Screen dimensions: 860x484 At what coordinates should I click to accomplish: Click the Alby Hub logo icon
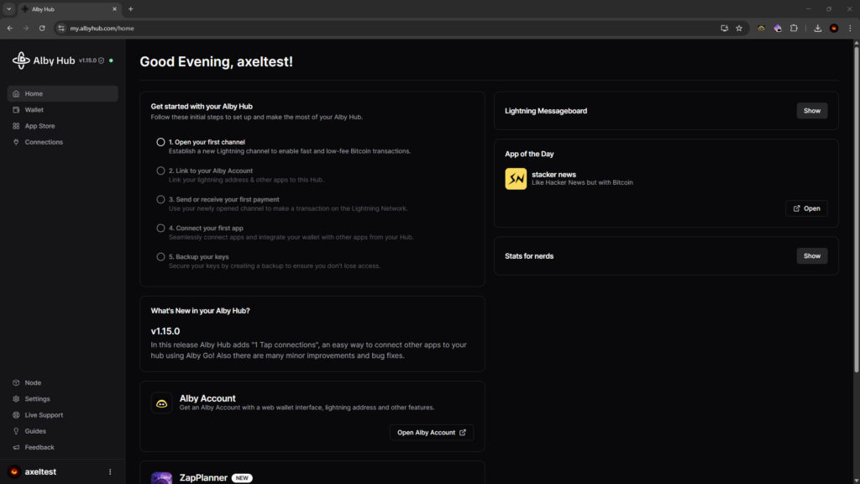click(21, 60)
